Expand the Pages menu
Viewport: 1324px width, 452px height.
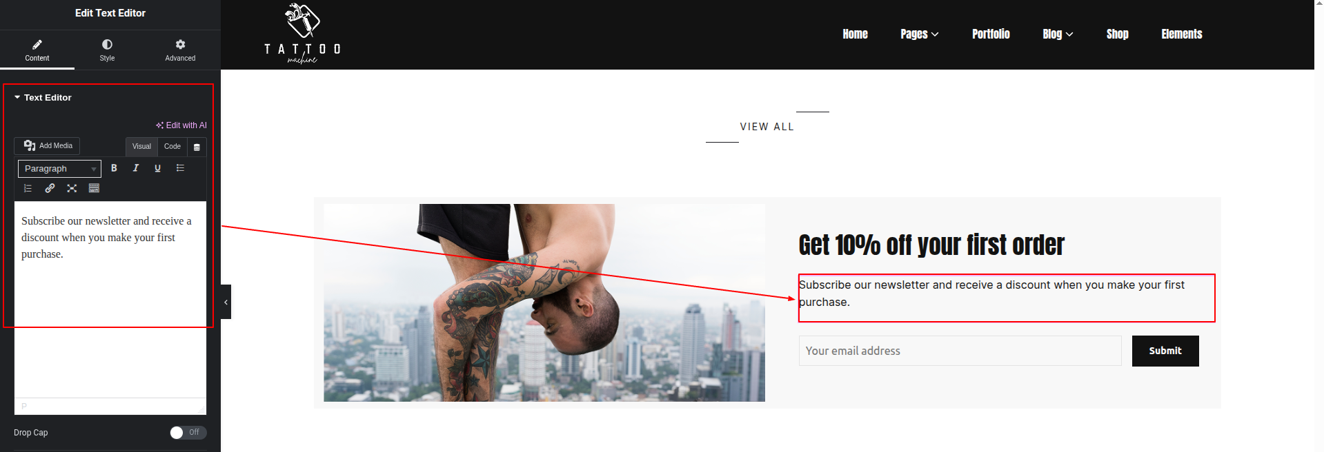[x=919, y=34]
